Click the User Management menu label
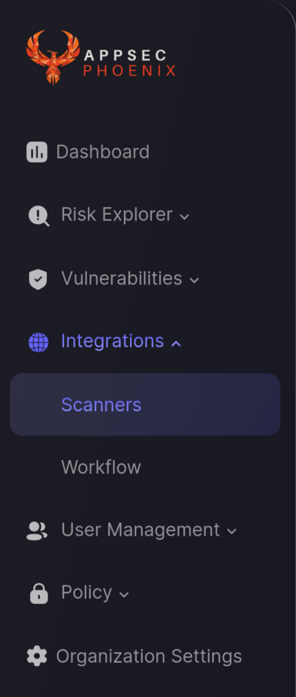296x697 pixels. pyautogui.click(x=140, y=530)
